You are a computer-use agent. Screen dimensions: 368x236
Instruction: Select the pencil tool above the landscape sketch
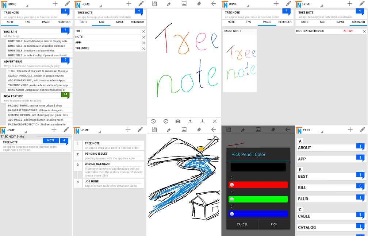(169, 130)
